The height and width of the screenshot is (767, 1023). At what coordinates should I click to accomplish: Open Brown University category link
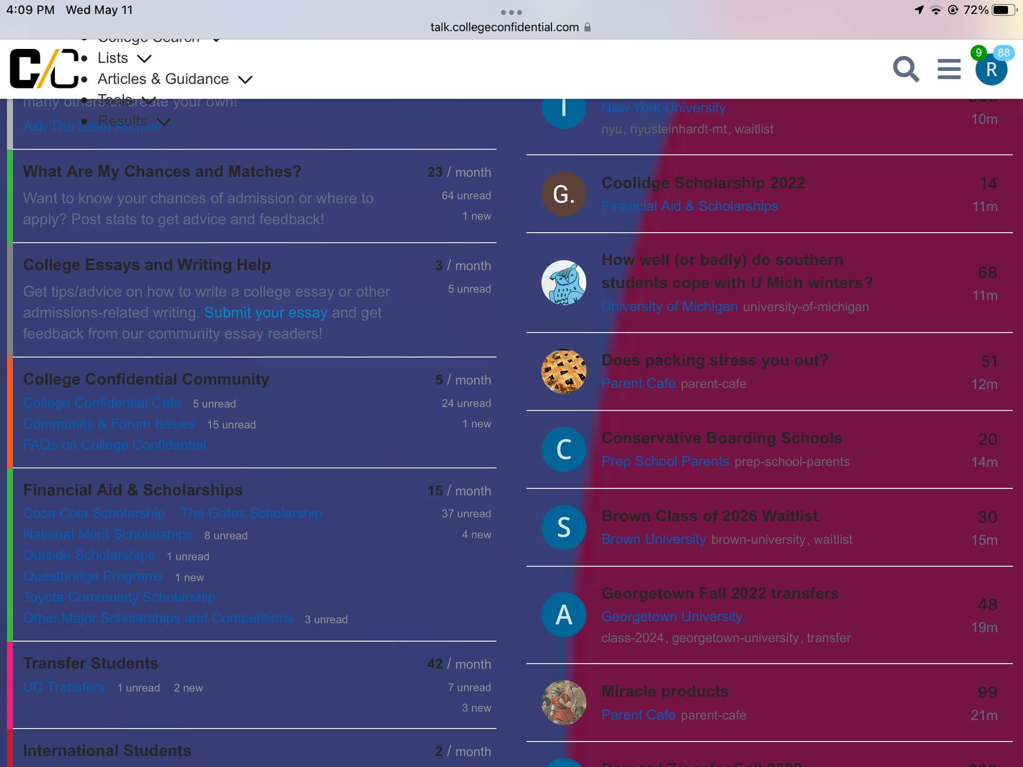click(x=654, y=539)
